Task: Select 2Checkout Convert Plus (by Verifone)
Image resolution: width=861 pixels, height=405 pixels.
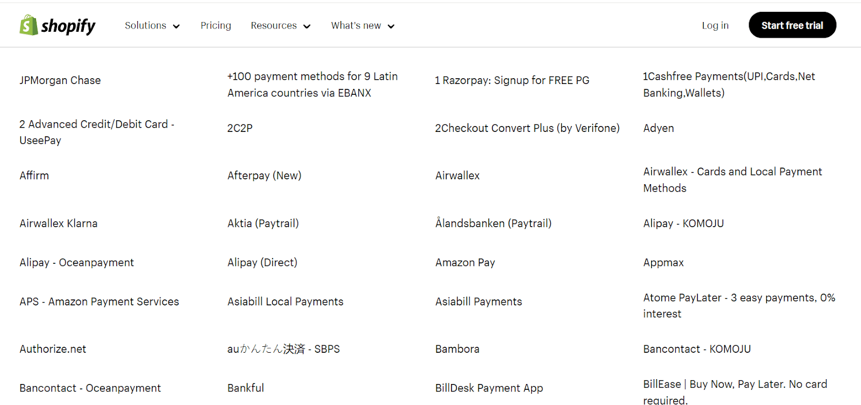Action: [x=527, y=128]
